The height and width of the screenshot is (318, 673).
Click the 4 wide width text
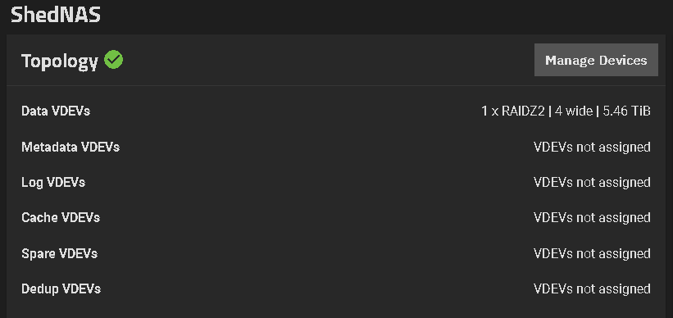pyautogui.click(x=574, y=111)
